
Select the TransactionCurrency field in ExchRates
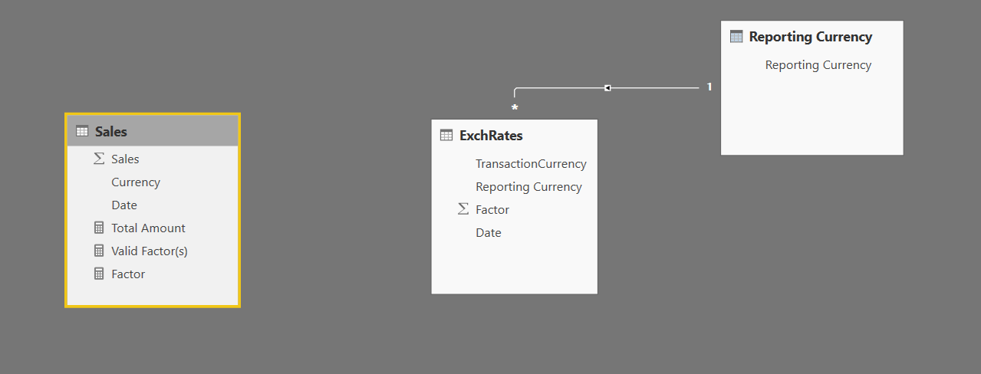(x=531, y=163)
